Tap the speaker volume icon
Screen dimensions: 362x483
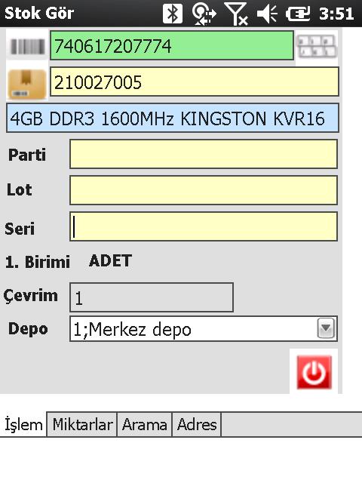tap(267, 14)
